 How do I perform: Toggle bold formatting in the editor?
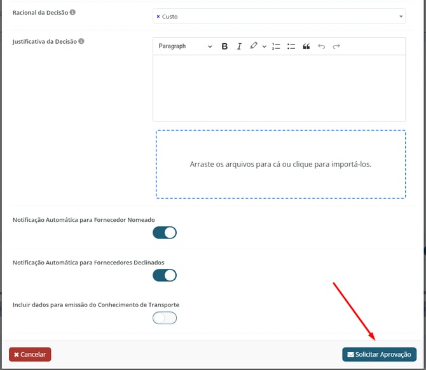(x=224, y=46)
